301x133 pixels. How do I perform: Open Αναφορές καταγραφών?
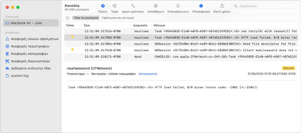(27, 54)
